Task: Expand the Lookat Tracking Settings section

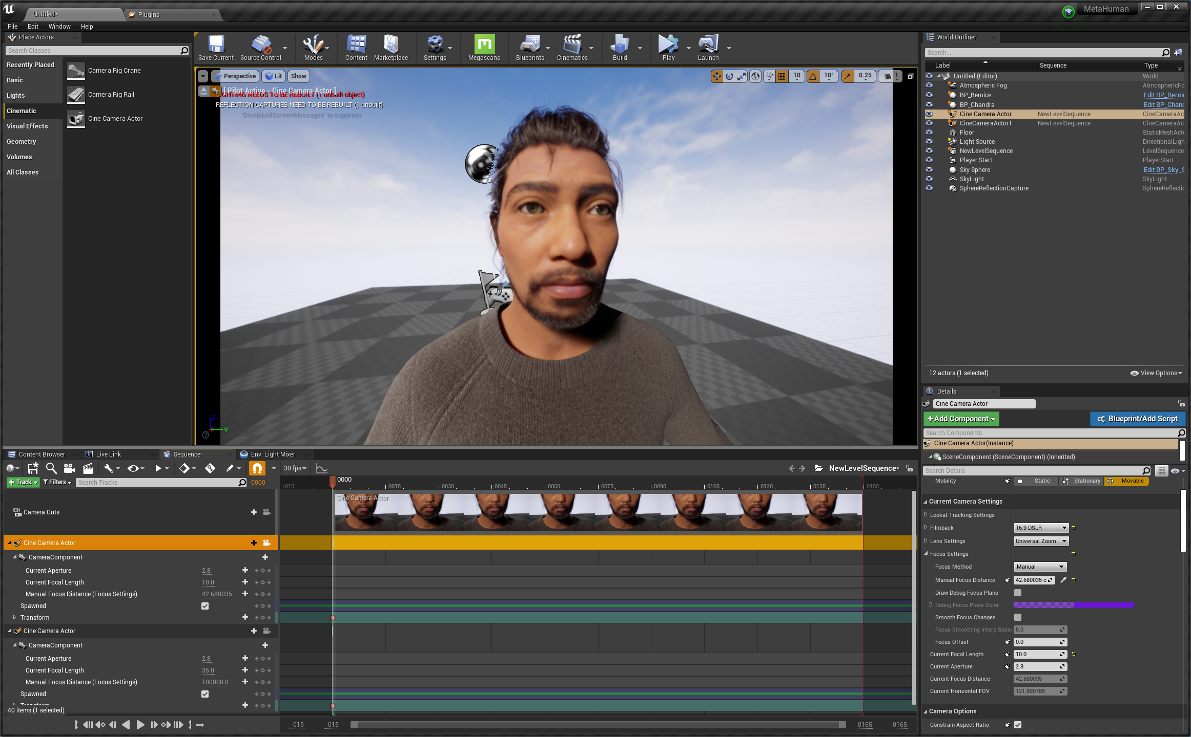Action: click(926, 515)
